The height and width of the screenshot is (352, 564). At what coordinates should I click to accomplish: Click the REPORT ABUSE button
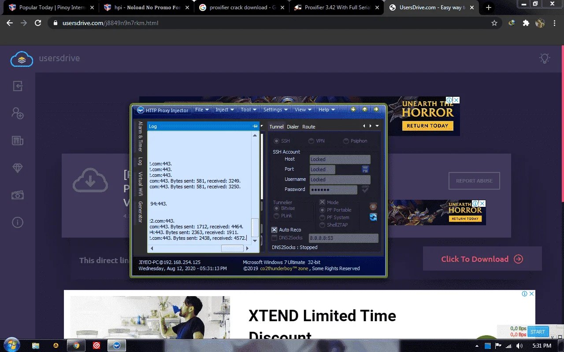474,181
